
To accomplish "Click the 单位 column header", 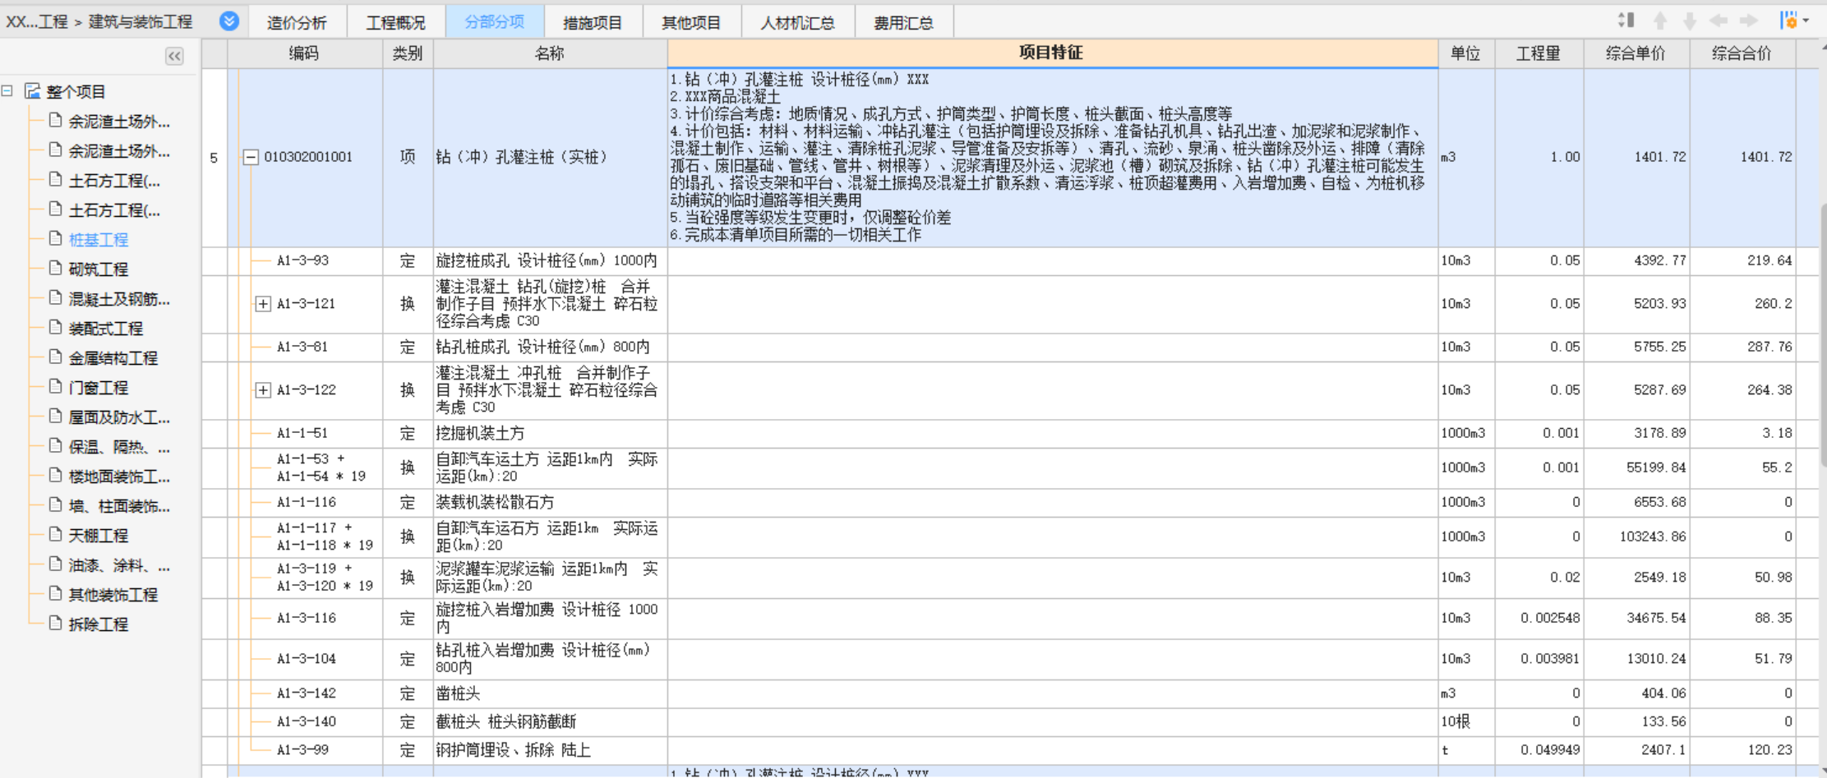I will pos(1465,53).
